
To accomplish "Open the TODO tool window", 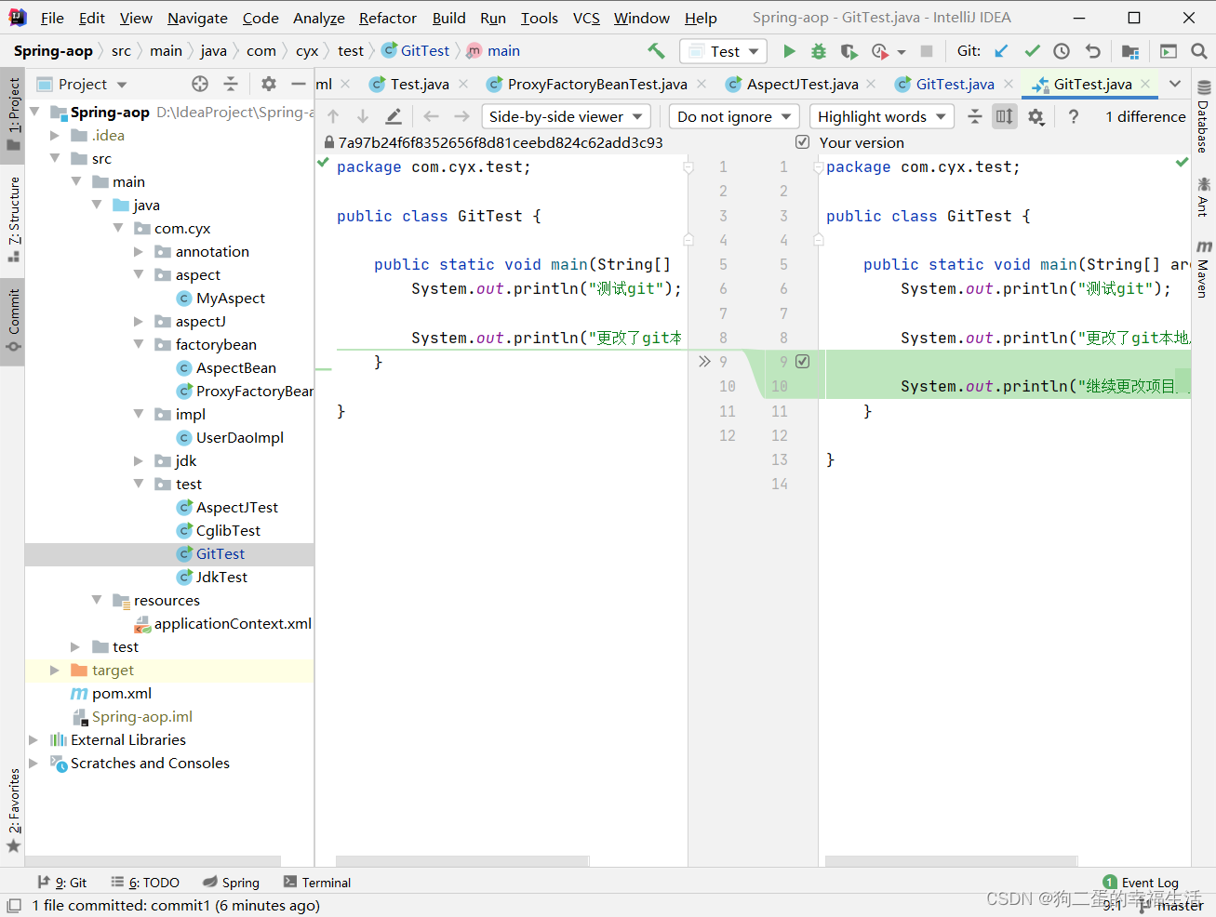I will 145,883.
